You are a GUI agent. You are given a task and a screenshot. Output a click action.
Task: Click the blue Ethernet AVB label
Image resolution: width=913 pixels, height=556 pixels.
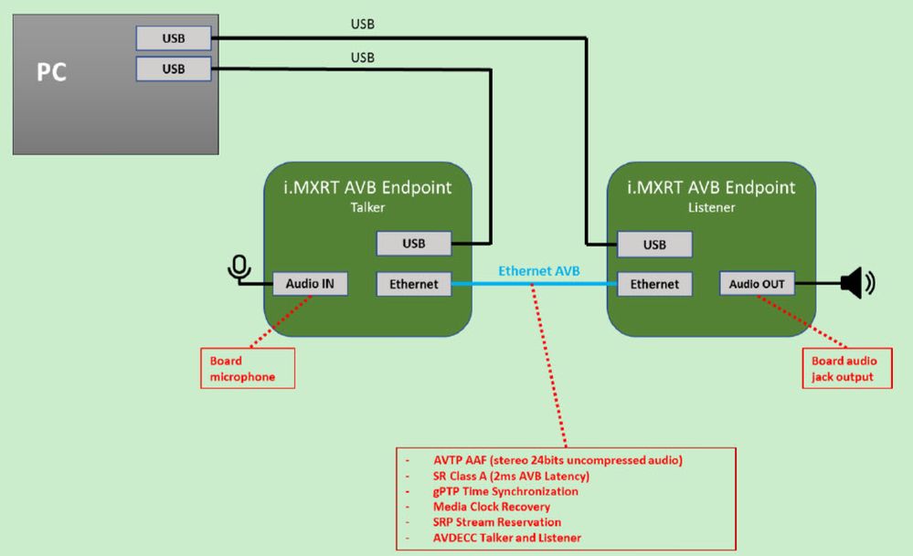539,271
